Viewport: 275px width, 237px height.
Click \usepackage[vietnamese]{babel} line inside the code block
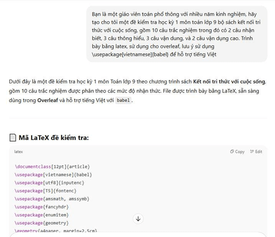pos(54,175)
